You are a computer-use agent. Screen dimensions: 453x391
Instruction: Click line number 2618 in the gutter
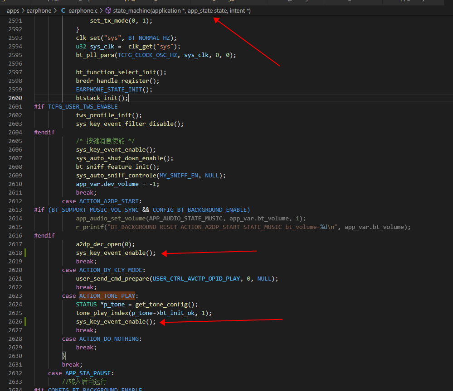15,253
